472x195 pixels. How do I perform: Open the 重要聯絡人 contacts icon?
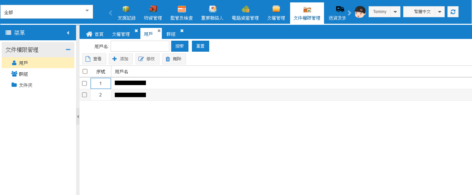point(212,9)
